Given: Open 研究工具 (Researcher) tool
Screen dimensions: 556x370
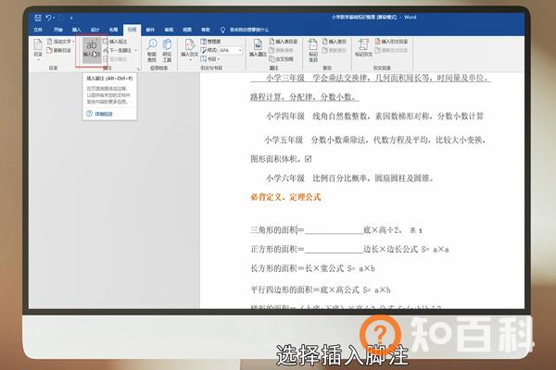Looking at the screenshot, I should pos(167,50).
